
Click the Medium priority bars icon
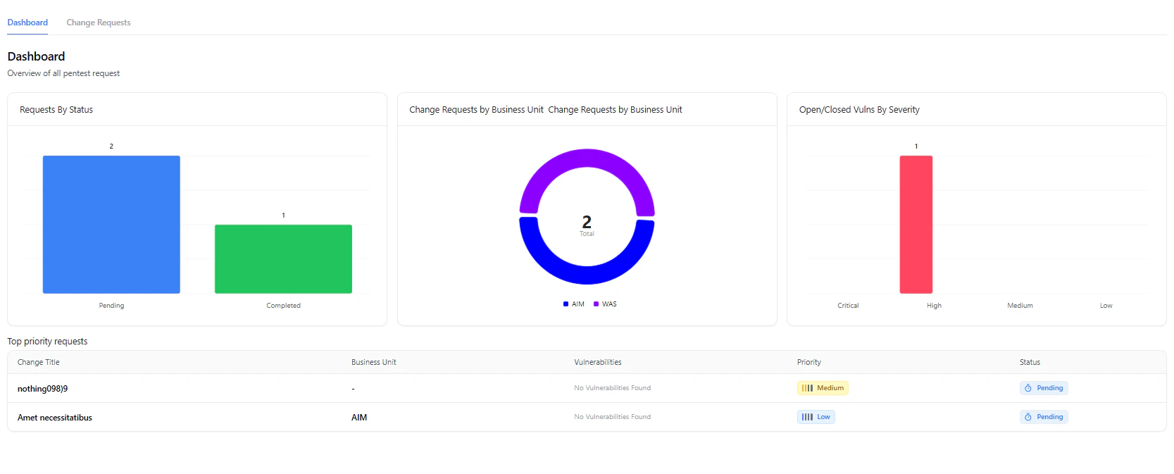[x=807, y=388]
